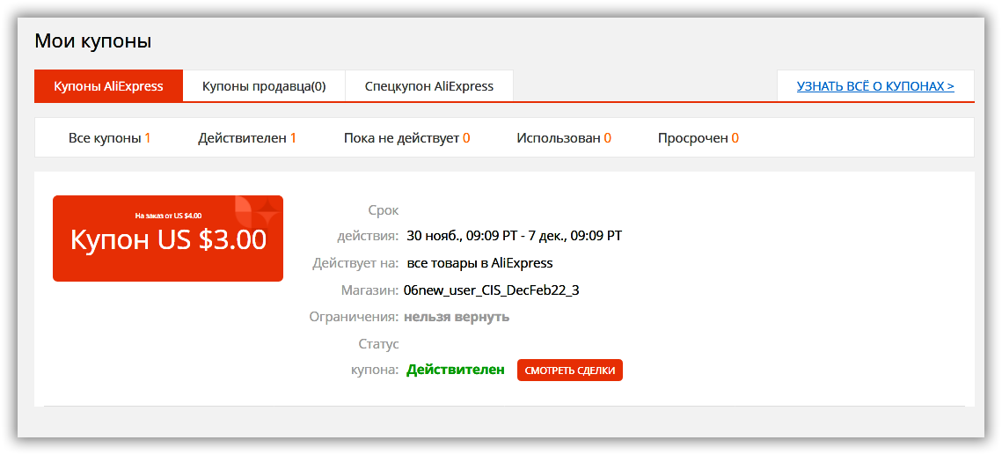Click the red Купон US $3.00 card

coord(168,239)
